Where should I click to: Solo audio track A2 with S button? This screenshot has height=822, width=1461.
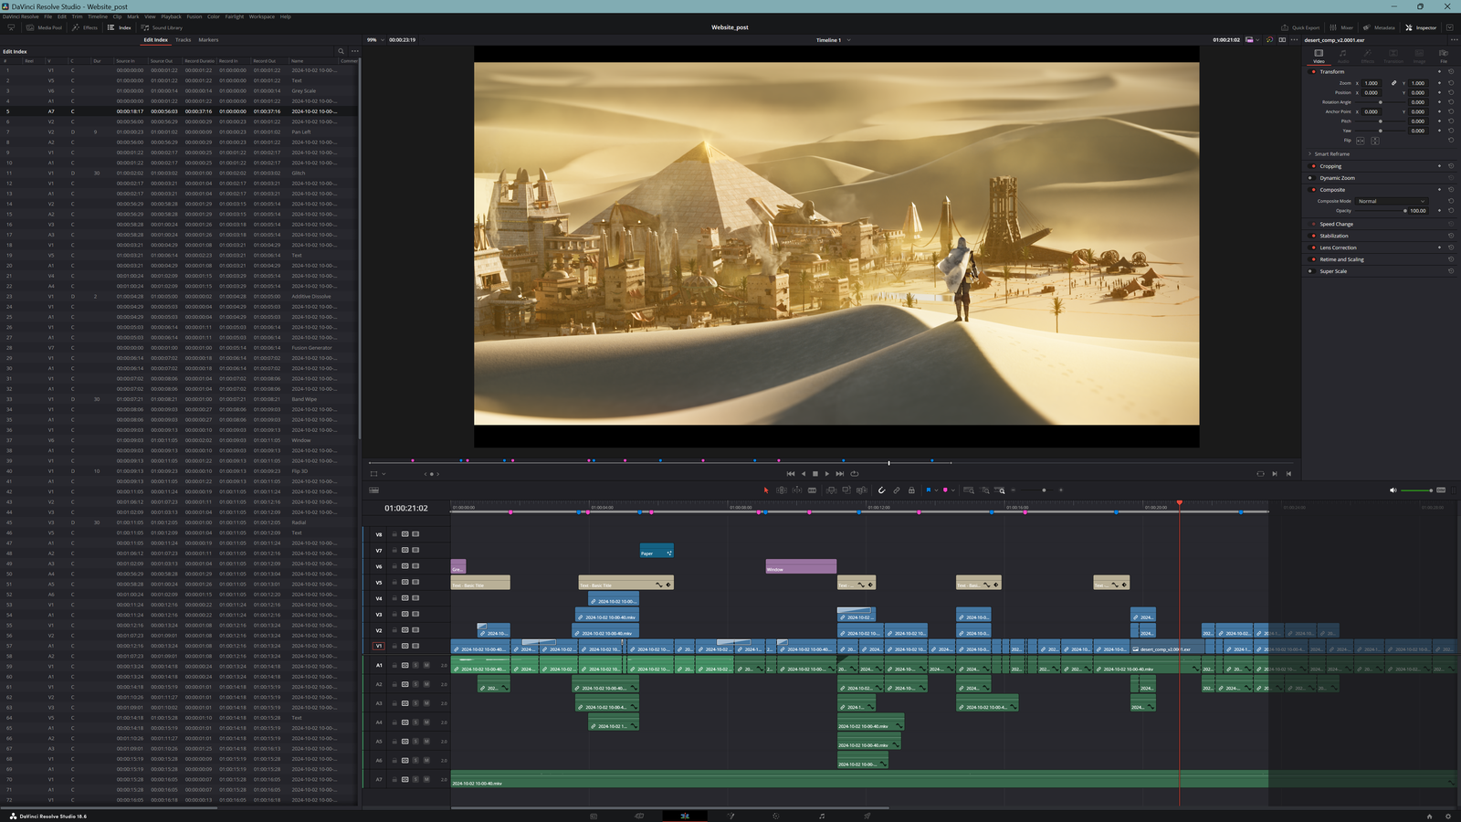pos(415,684)
